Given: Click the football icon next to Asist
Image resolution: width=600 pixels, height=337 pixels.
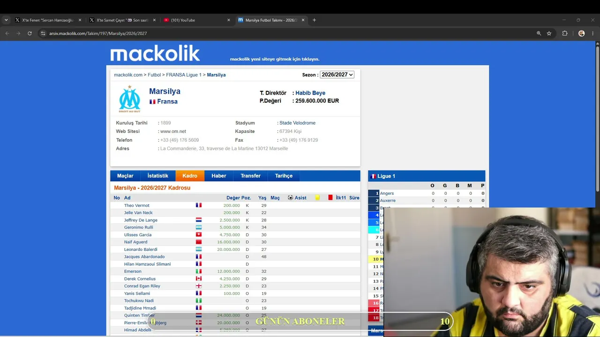Looking at the screenshot, I should [x=291, y=198].
